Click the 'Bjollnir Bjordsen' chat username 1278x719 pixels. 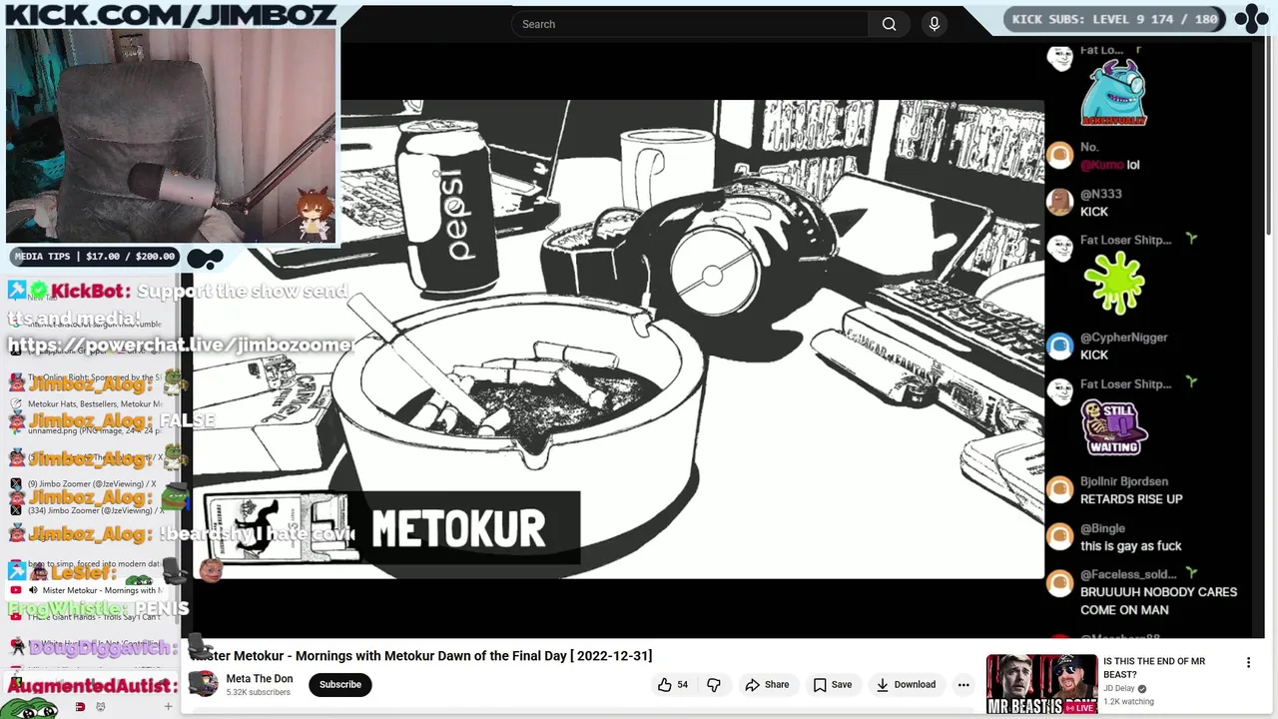1124,481
